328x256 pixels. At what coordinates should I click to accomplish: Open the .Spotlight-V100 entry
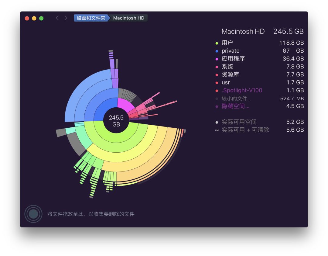click(259, 90)
